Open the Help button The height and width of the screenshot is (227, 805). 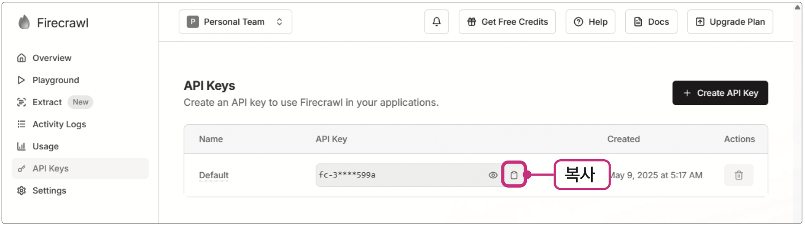pos(590,22)
